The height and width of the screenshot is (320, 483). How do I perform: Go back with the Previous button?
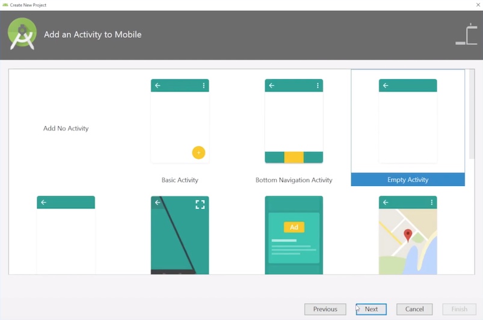point(325,309)
